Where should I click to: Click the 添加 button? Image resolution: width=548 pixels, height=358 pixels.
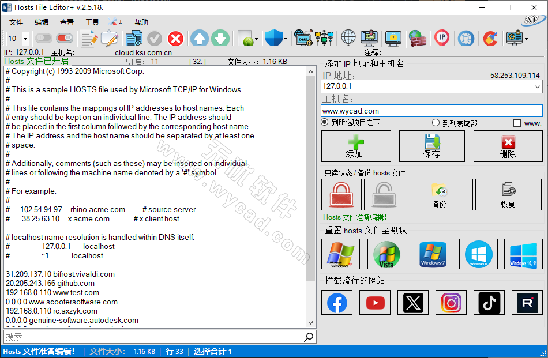click(356, 146)
